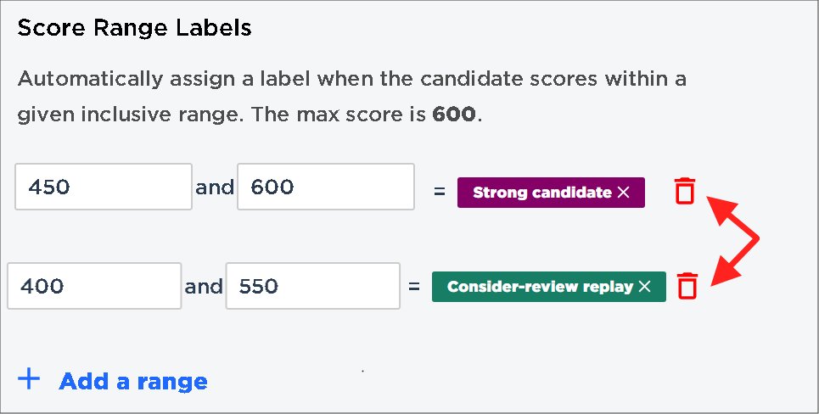The height and width of the screenshot is (414, 819).
Task: Focus the maximum score field showing 600
Action: coord(326,187)
